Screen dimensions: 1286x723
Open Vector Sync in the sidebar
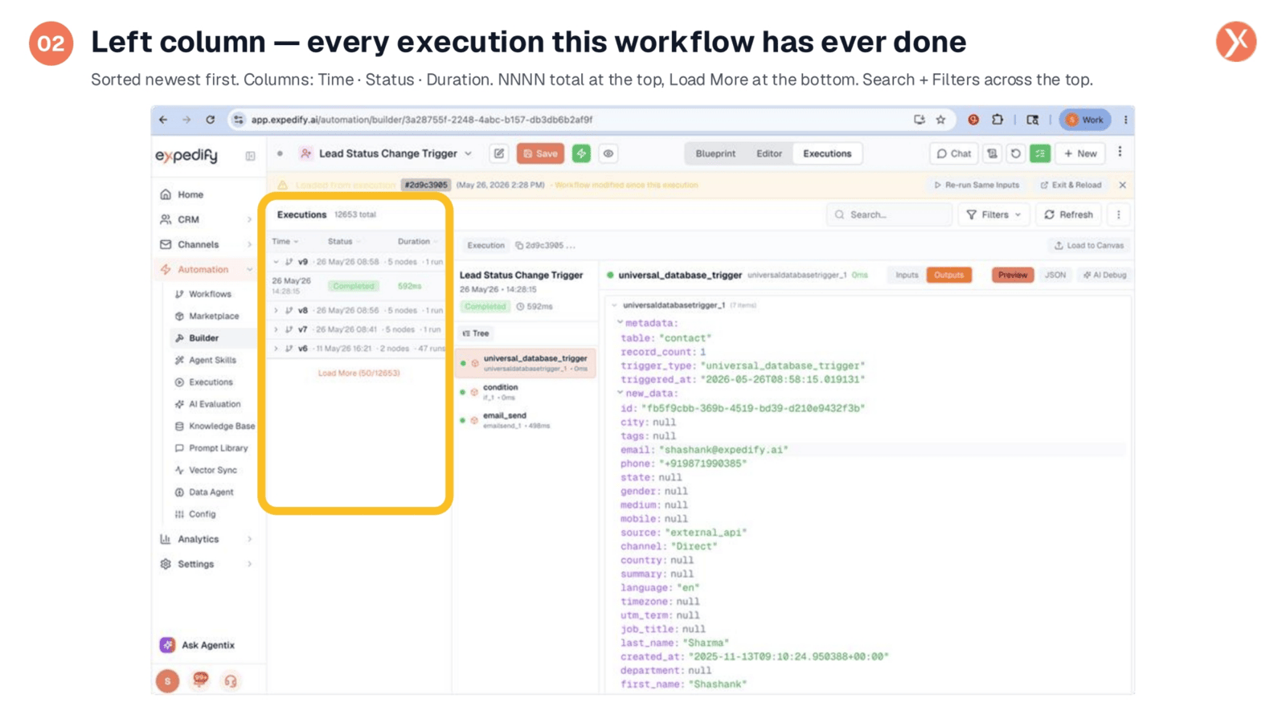212,470
